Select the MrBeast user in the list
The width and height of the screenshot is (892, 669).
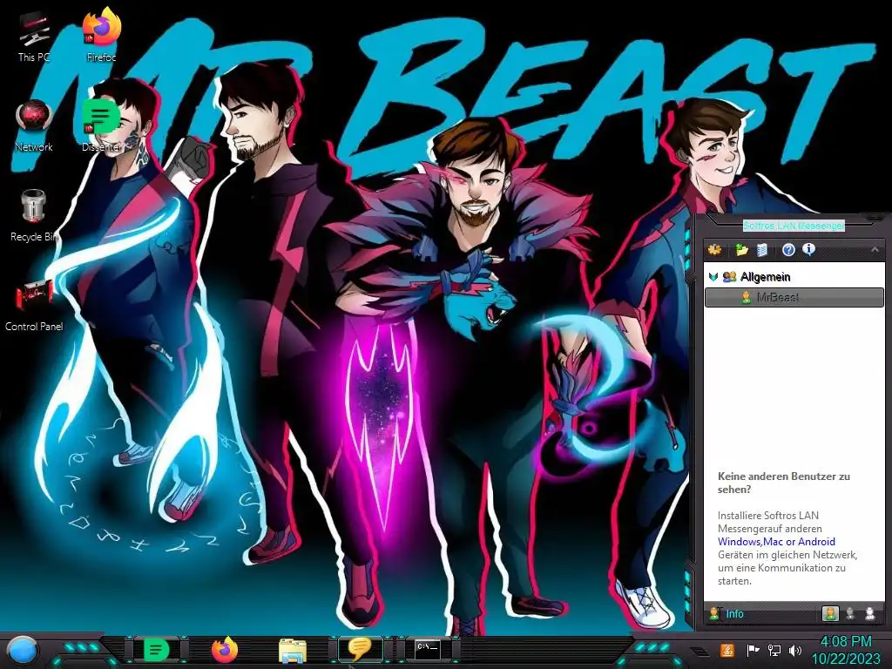tap(794, 297)
